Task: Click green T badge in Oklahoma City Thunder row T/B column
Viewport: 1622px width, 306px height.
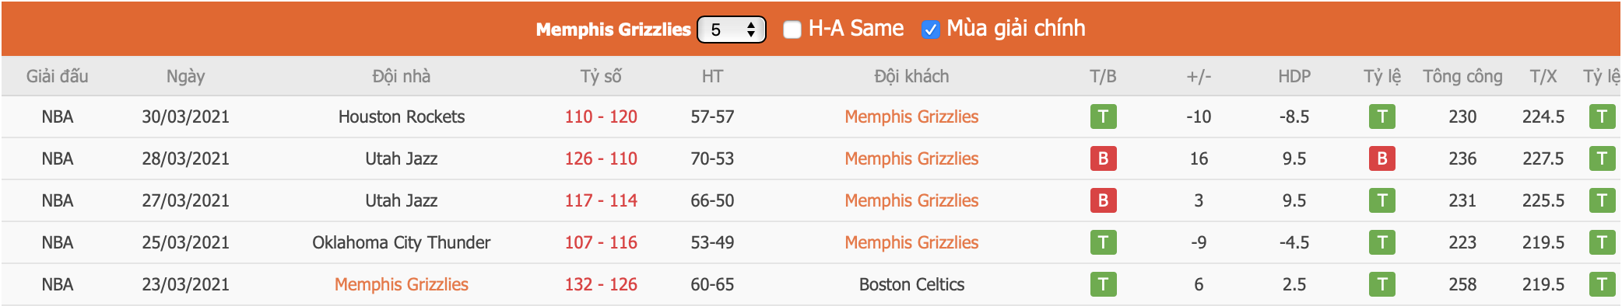Action: (1103, 242)
